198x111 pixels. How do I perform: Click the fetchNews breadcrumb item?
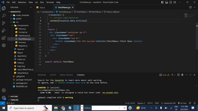click(95, 12)
